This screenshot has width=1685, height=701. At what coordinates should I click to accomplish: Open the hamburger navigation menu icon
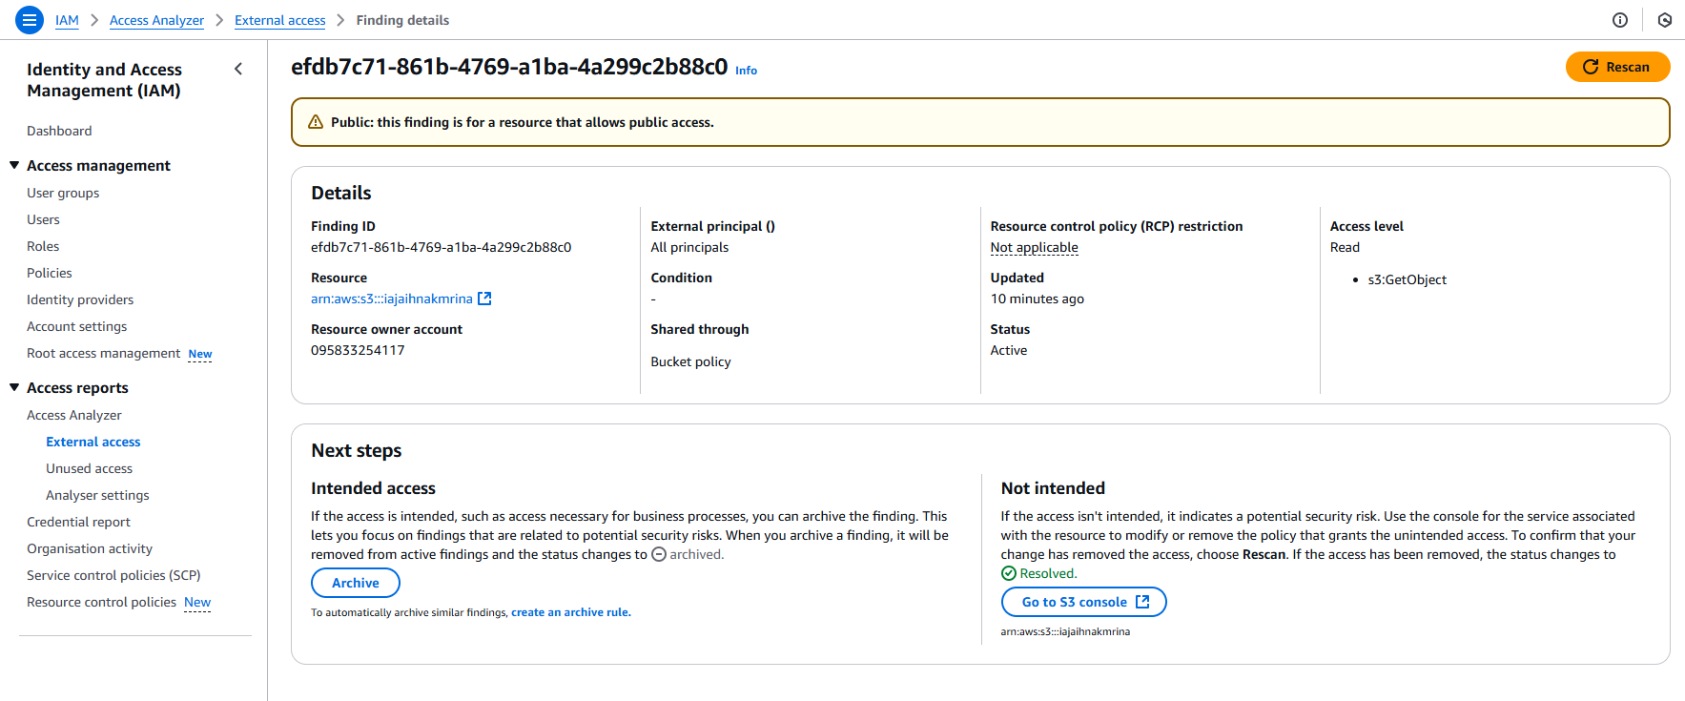tap(30, 19)
